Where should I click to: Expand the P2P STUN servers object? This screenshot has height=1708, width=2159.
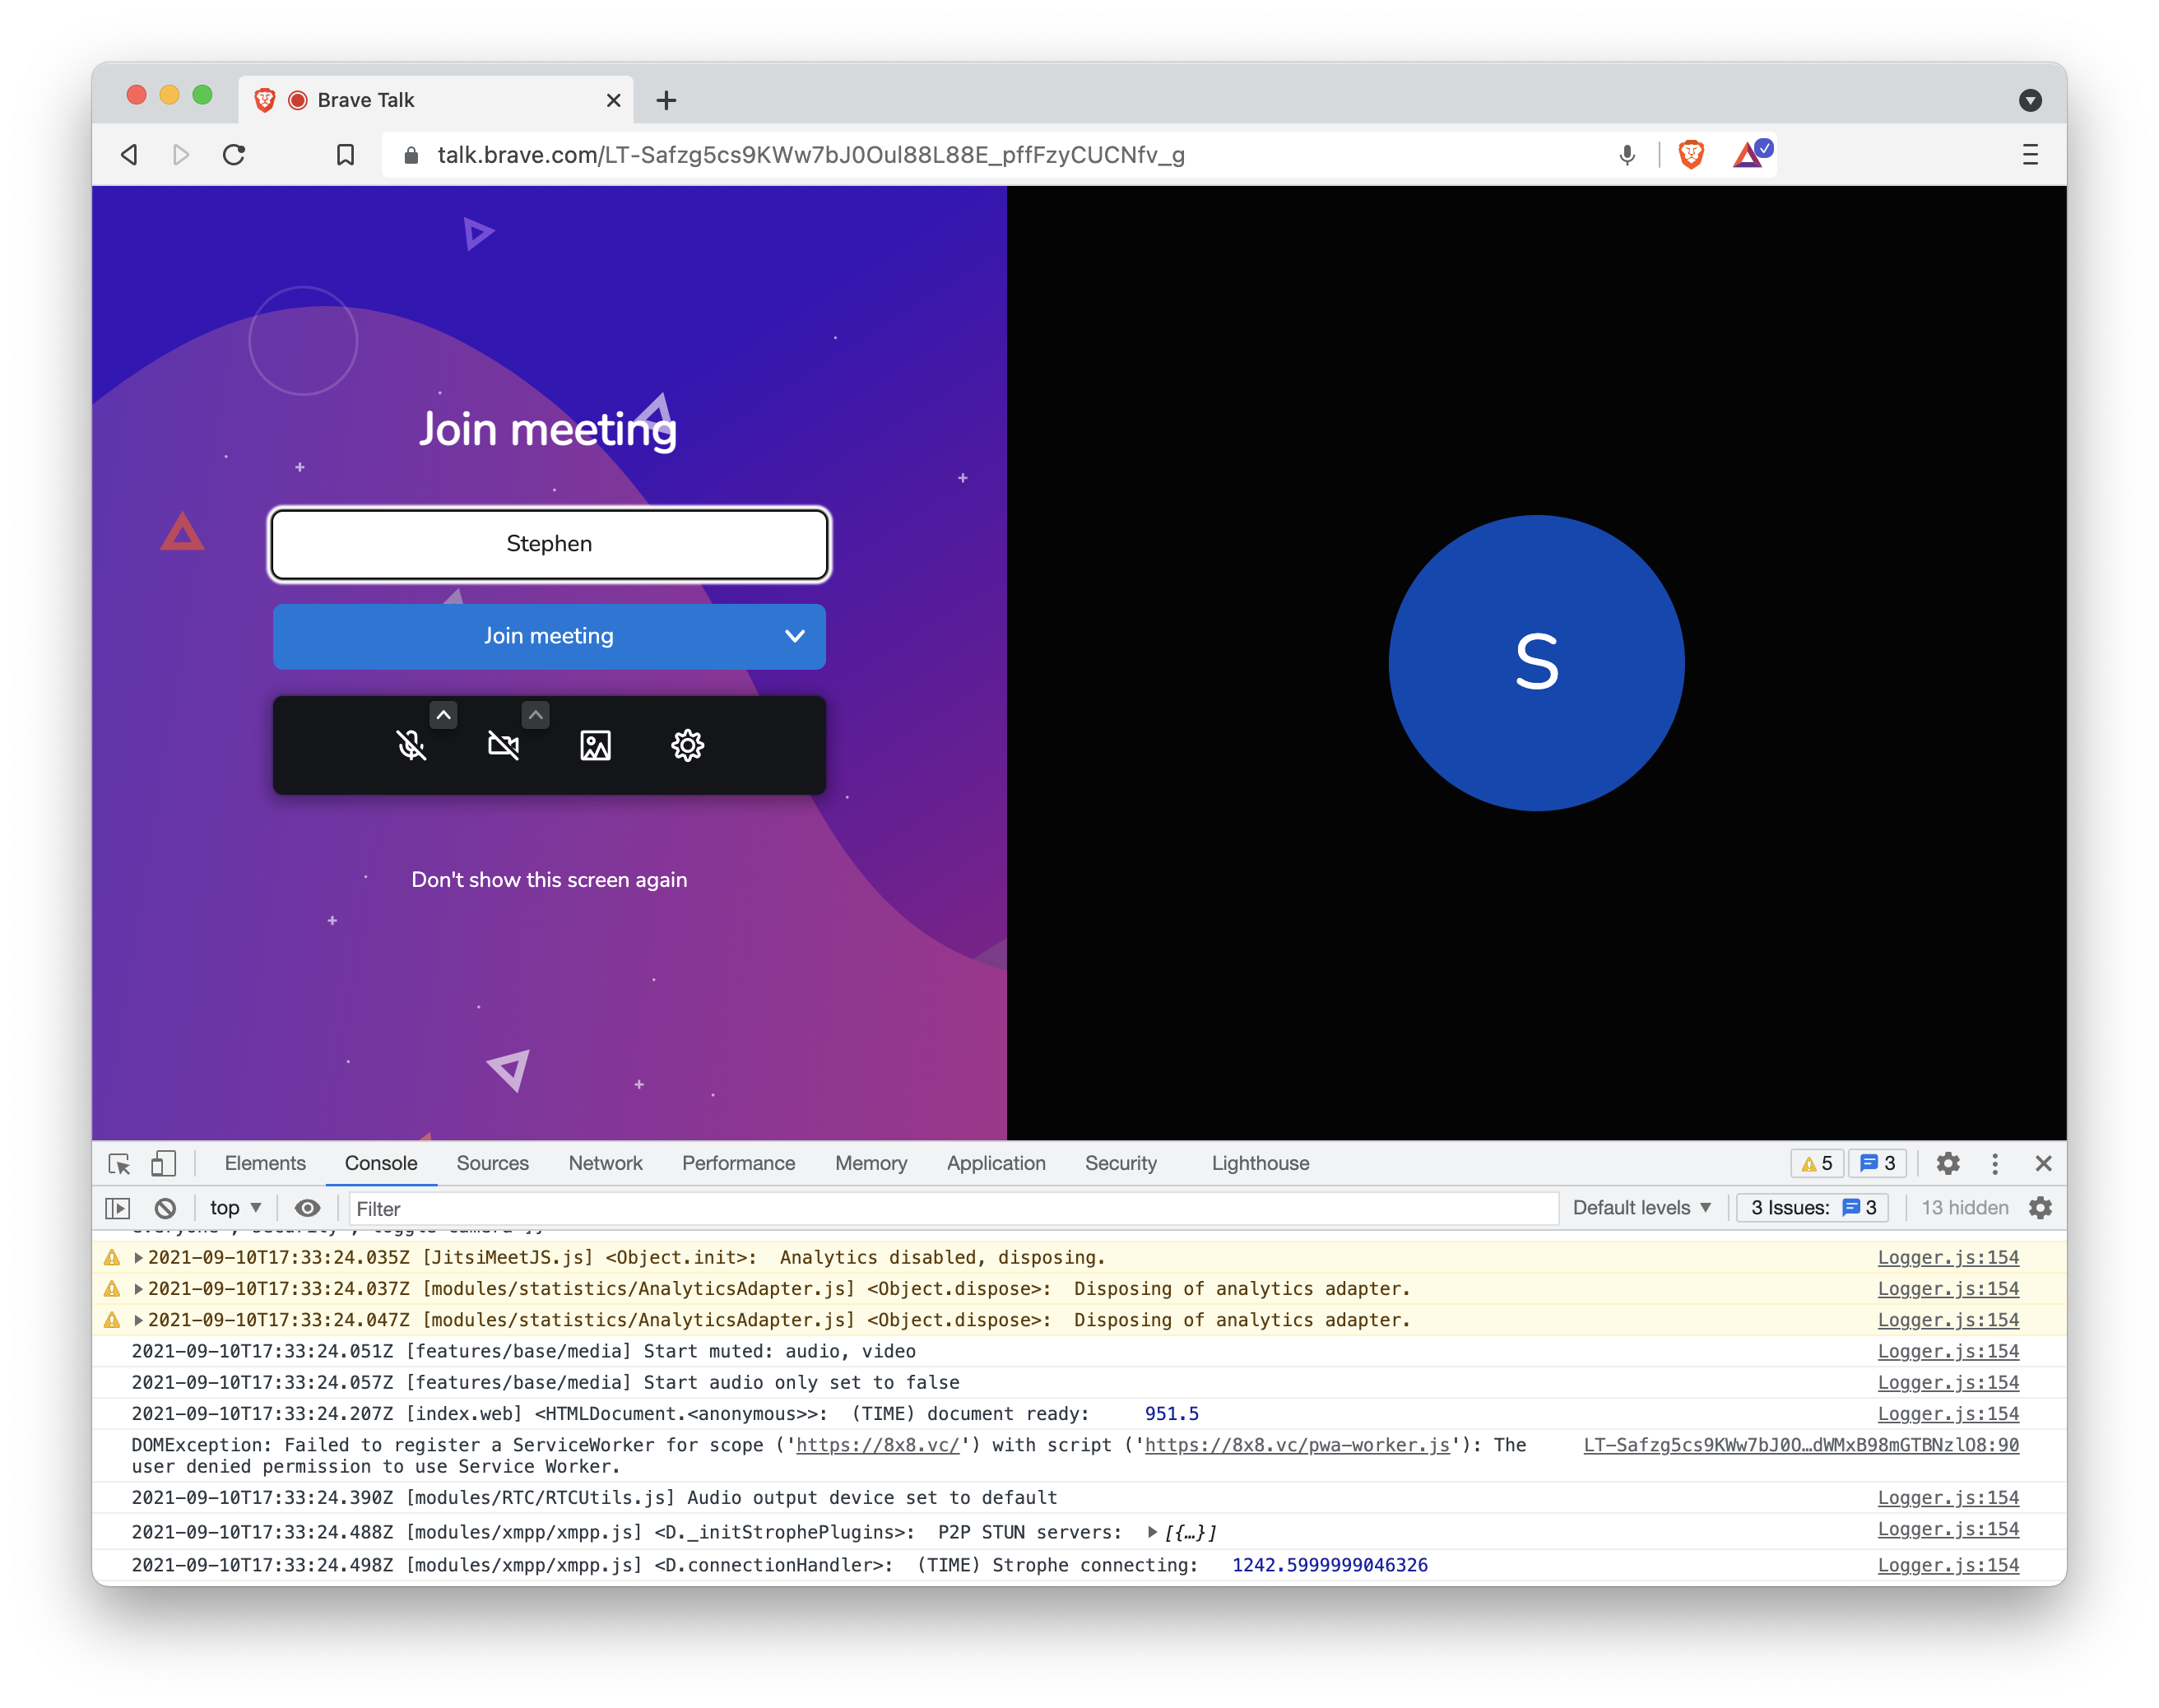pyautogui.click(x=1152, y=1531)
